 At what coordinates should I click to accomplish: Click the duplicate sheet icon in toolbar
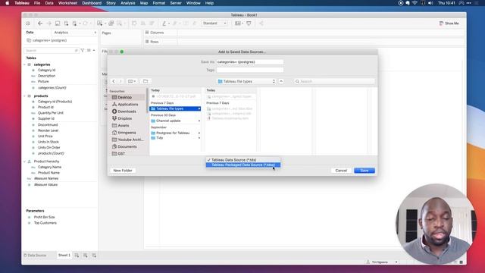pyautogui.click(x=111, y=24)
